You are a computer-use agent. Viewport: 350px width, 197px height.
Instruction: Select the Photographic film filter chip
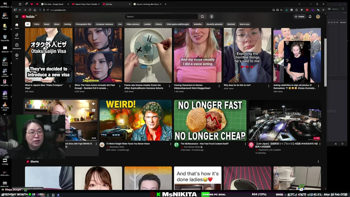click(x=83, y=24)
